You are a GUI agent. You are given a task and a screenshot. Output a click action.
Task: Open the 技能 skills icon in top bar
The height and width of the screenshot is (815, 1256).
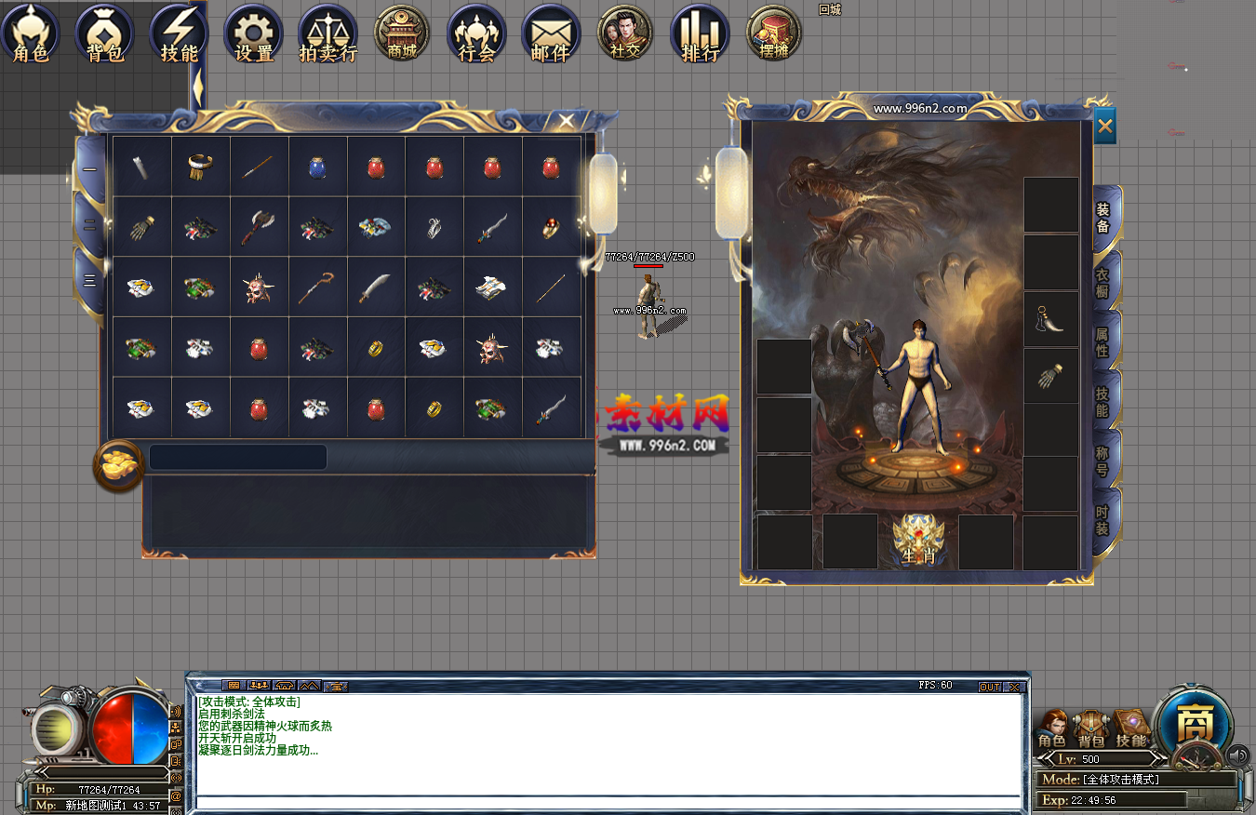(x=179, y=33)
